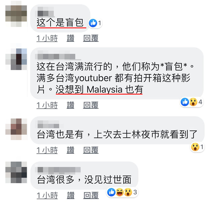Click 讚 under the 士林夜市 comment

(x=70, y=150)
